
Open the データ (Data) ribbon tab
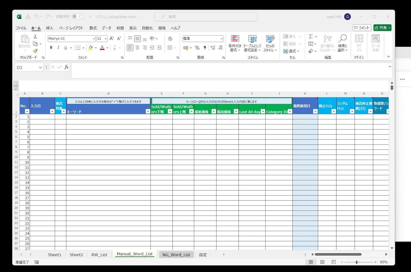[106, 28]
